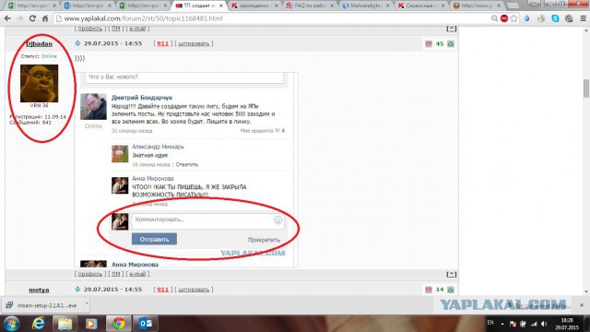The height and width of the screenshot is (332, 590).
Task: Click the vertical scrollbar thumb
Action: 586,89
